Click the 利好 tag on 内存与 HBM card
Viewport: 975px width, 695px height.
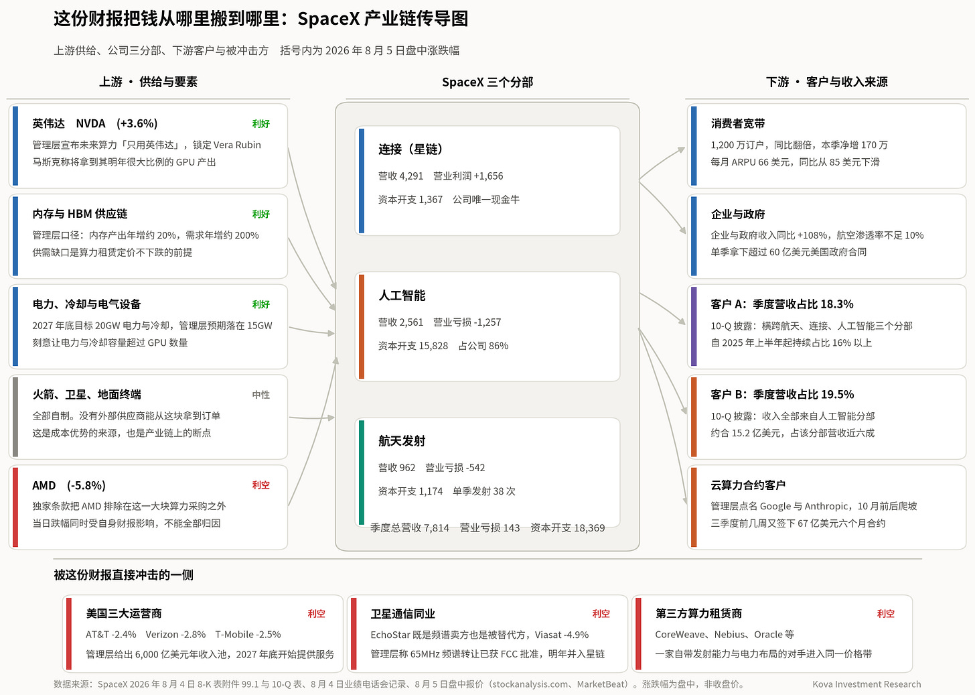tap(261, 214)
